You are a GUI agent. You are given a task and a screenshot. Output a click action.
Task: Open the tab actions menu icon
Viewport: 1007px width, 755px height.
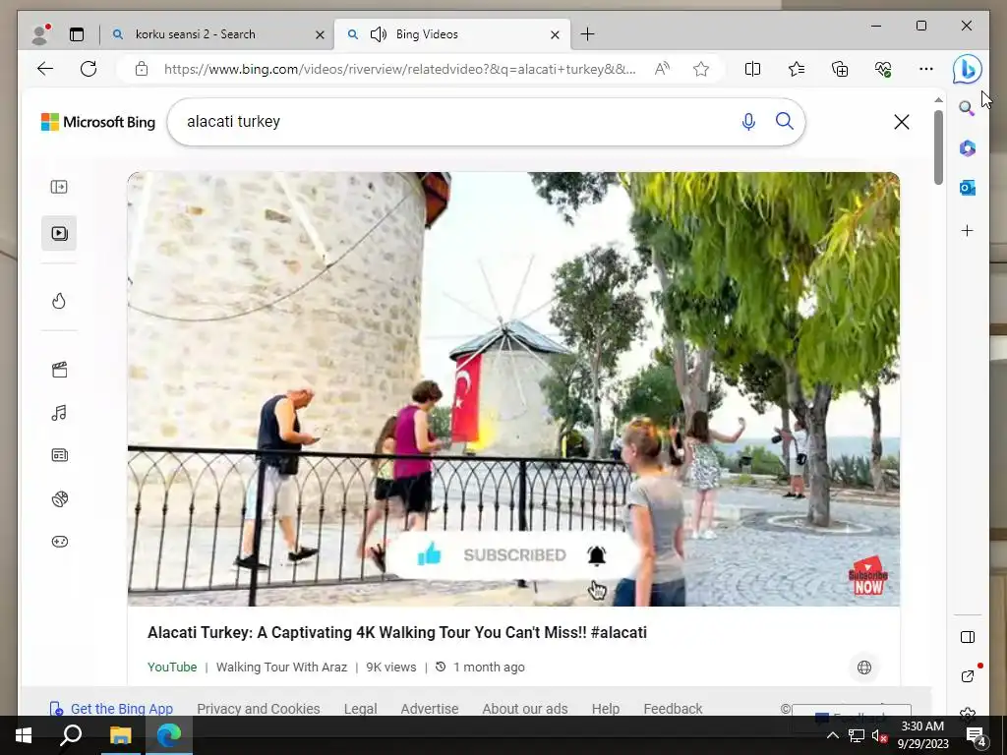point(77,34)
